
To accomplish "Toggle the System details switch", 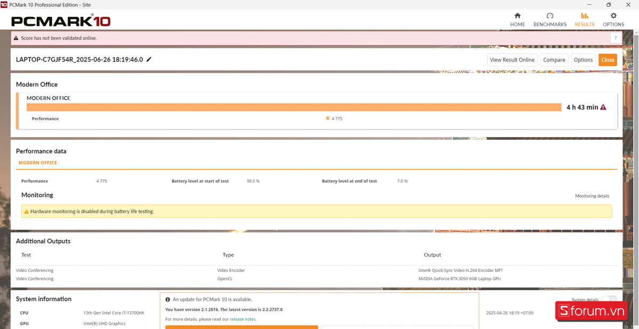I will 609,300.
